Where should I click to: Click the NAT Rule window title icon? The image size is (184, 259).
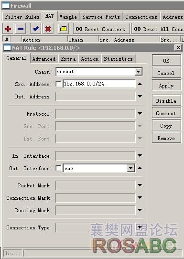(7, 48)
